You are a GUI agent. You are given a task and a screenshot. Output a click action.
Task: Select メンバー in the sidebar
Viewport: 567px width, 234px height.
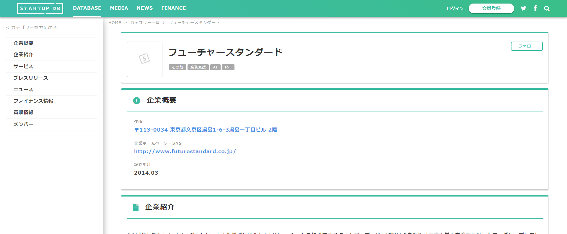51,124
